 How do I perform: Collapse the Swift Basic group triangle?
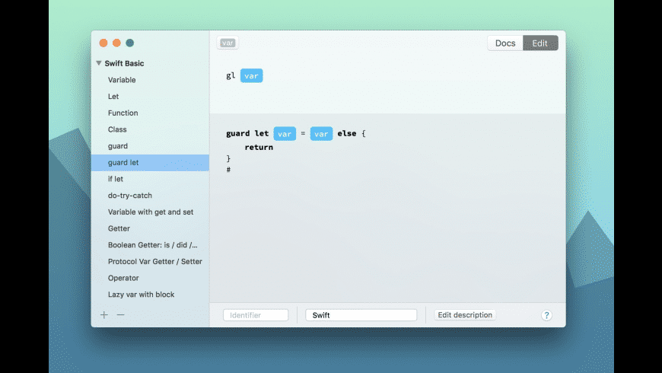pyautogui.click(x=99, y=63)
